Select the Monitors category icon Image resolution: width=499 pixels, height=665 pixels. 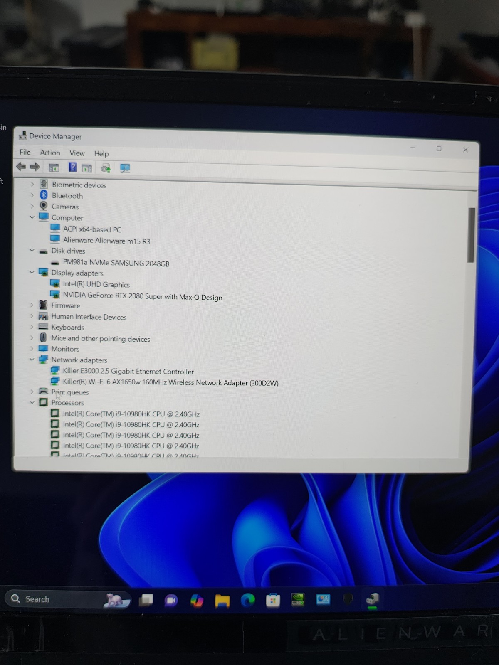tap(43, 348)
